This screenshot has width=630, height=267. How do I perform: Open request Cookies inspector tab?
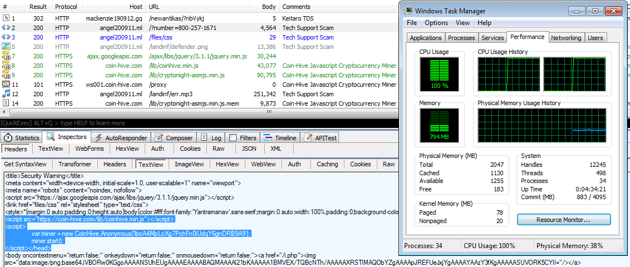click(190, 149)
